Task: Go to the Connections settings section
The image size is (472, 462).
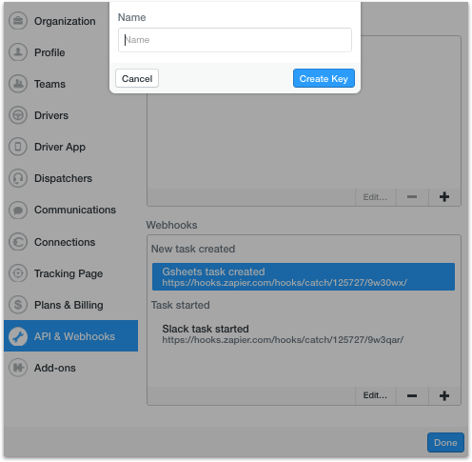Action: (x=65, y=242)
